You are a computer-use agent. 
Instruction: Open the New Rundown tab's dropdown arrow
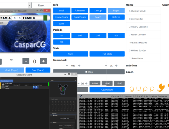click(12, 81)
